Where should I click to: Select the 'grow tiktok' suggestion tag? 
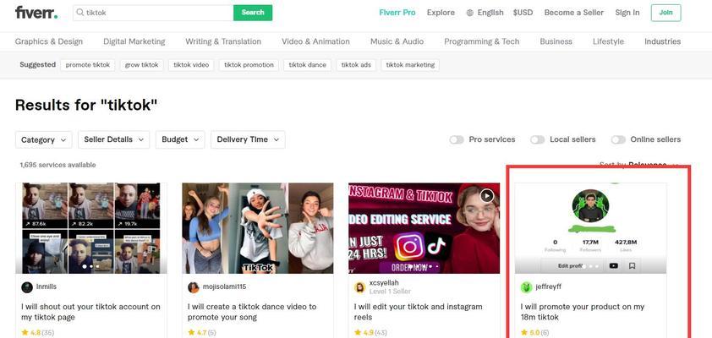142,65
